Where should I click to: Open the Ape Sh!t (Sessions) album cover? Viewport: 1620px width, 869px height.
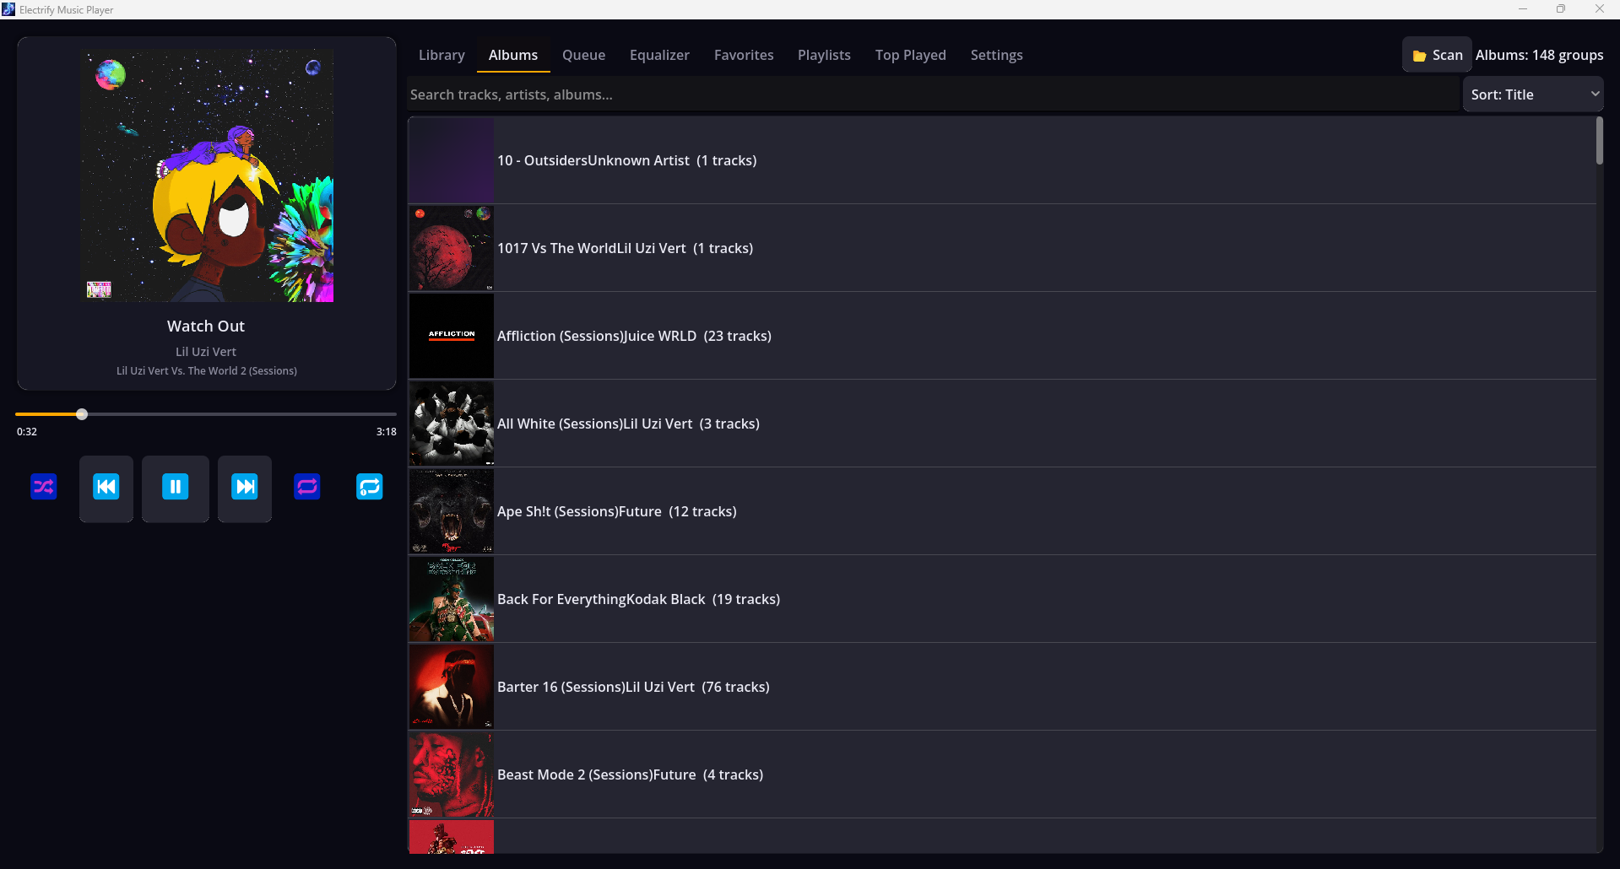point(452,511)
